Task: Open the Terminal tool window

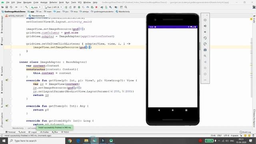Action: [10, 132]
